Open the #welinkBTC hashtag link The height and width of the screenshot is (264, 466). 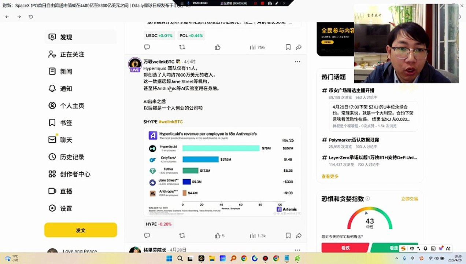(x=171, y=121)
